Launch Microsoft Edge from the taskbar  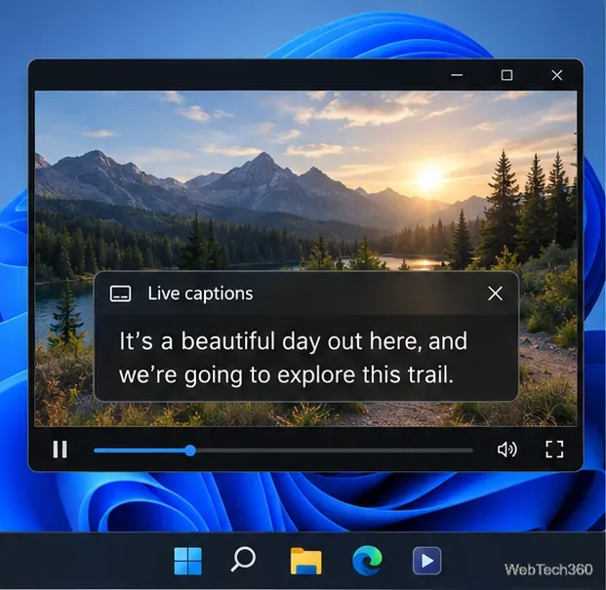click(x=367, y=561)
